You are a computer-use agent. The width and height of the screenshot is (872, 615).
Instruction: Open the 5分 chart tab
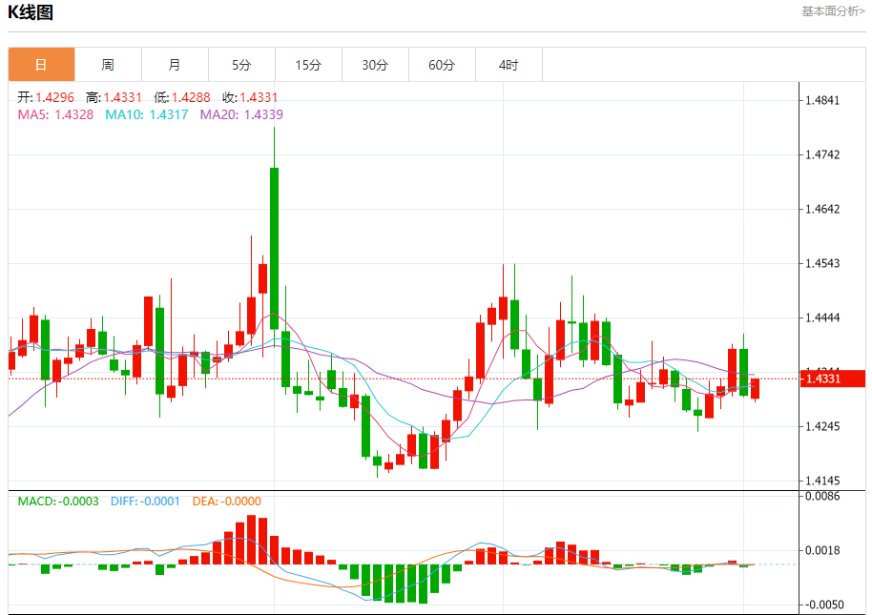241,65
